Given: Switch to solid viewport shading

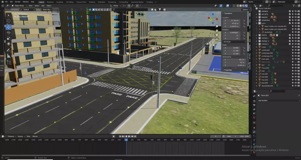Looking at the screenshot, I should tap(240, 6).
